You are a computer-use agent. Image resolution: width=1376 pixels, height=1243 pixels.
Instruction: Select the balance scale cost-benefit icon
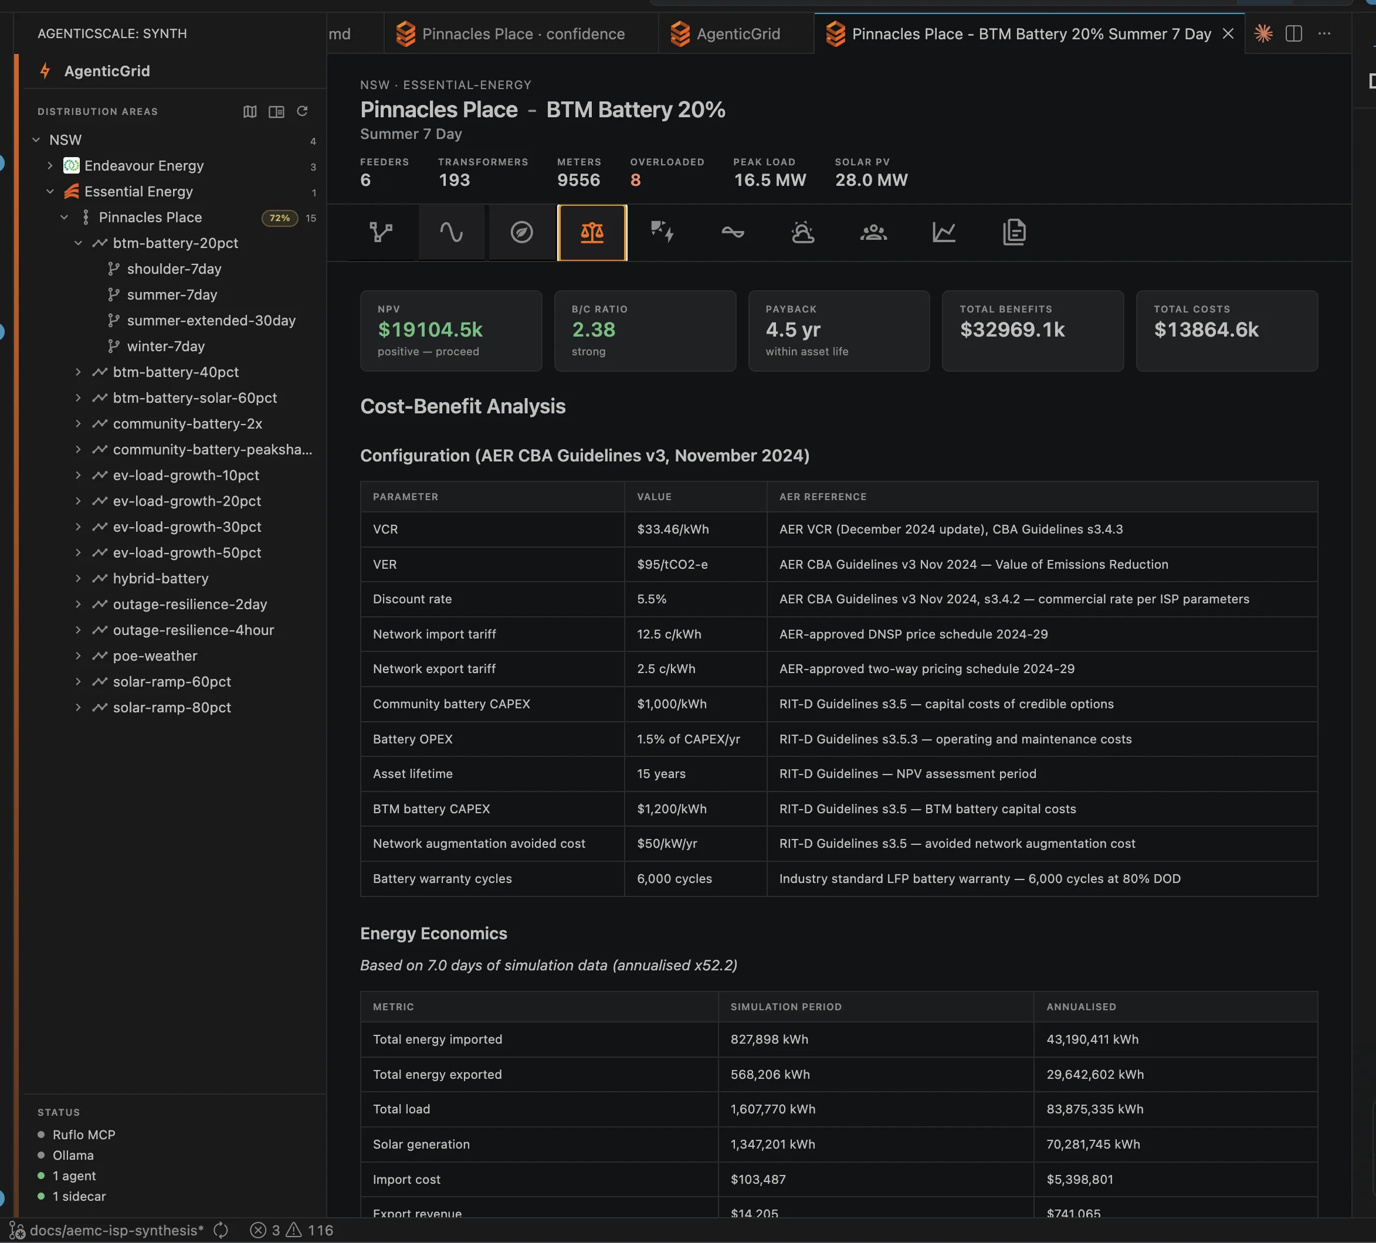[x=592, y=233]
